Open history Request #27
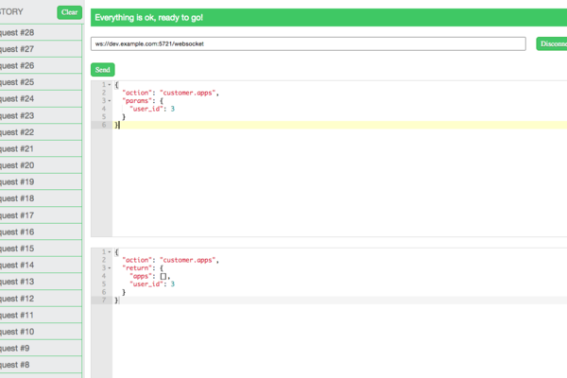This screenshot has width=567, height=378. 41,49
